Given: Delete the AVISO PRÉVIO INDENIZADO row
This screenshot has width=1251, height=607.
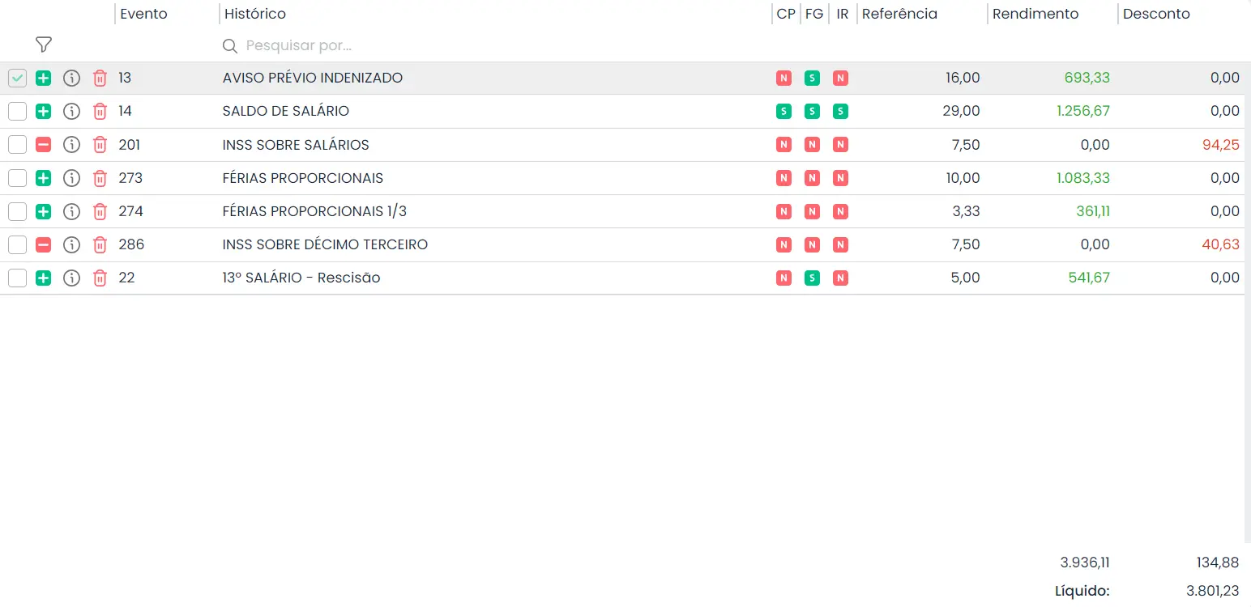Looking at the screenshot, I should pyautogui.click(x=100, y=78).
